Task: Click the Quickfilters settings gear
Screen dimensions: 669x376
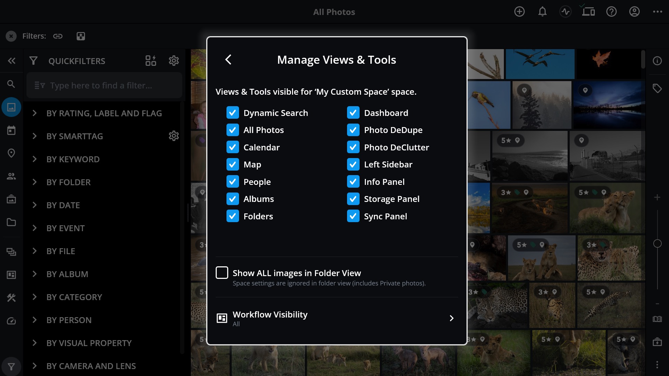Action: [x=174, y=61]
